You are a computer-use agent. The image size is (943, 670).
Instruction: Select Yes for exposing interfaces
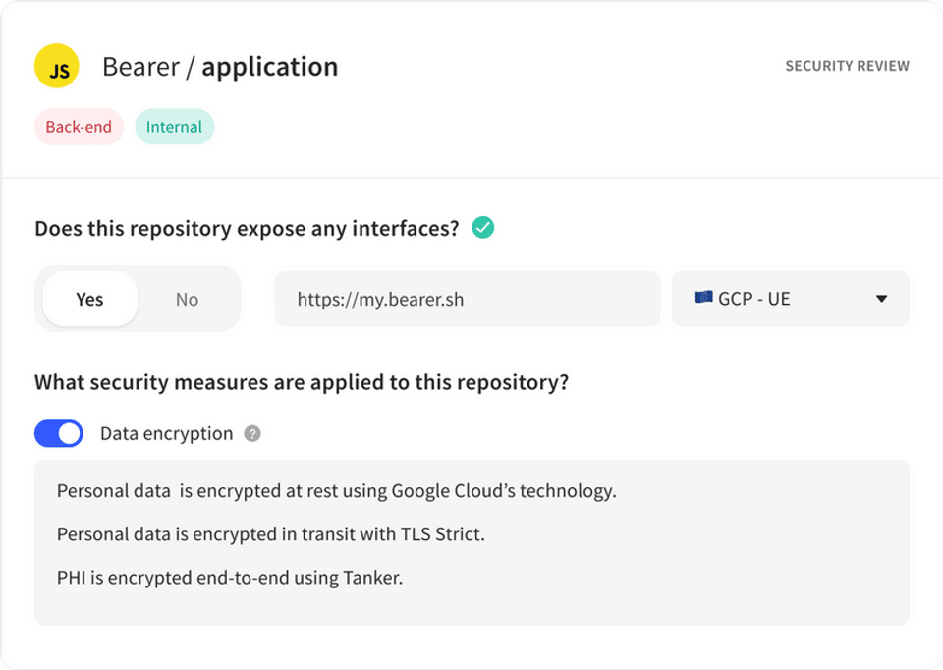(90, 299)
